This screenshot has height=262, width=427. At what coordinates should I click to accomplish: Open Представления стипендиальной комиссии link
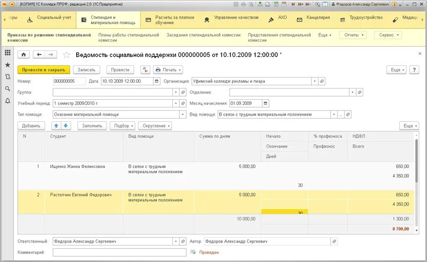(279, 38)
